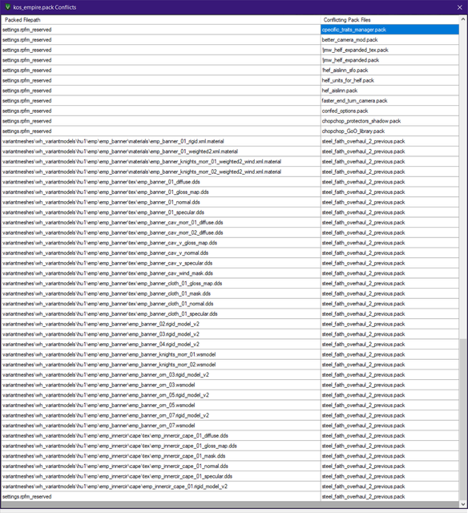Select the emp_banner_cav_morr_02_diffuse.dds filepath
Image resolution: width=468 pixels, height=513 pixels.
point(160,232)
